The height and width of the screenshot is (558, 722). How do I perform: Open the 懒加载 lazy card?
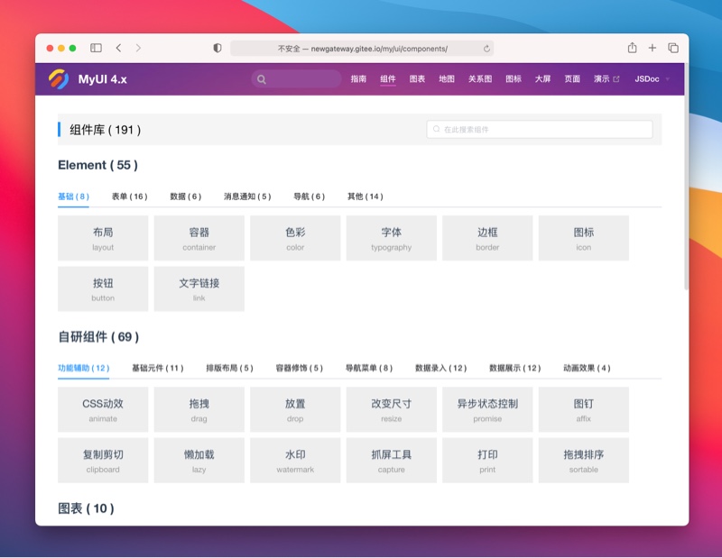[x=199, y=460]
